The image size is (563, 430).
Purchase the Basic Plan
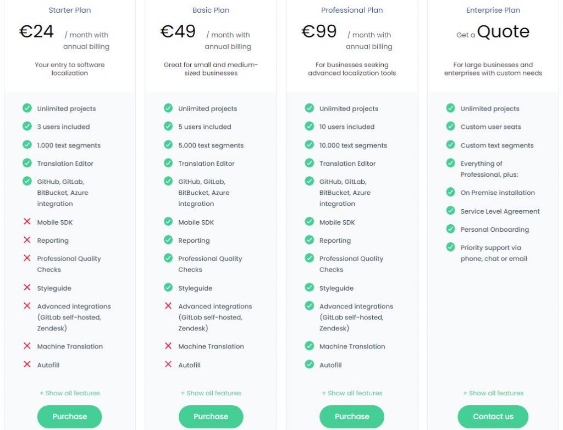(211, 416)
